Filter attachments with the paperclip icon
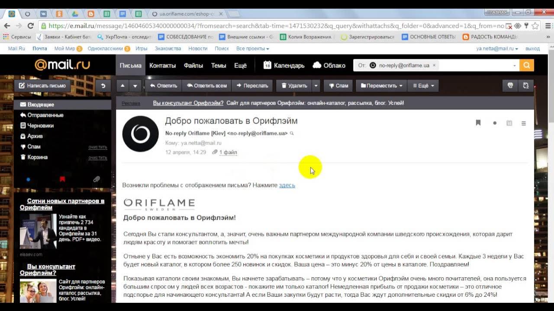The image size is (554, 311). tap(97, 179)
